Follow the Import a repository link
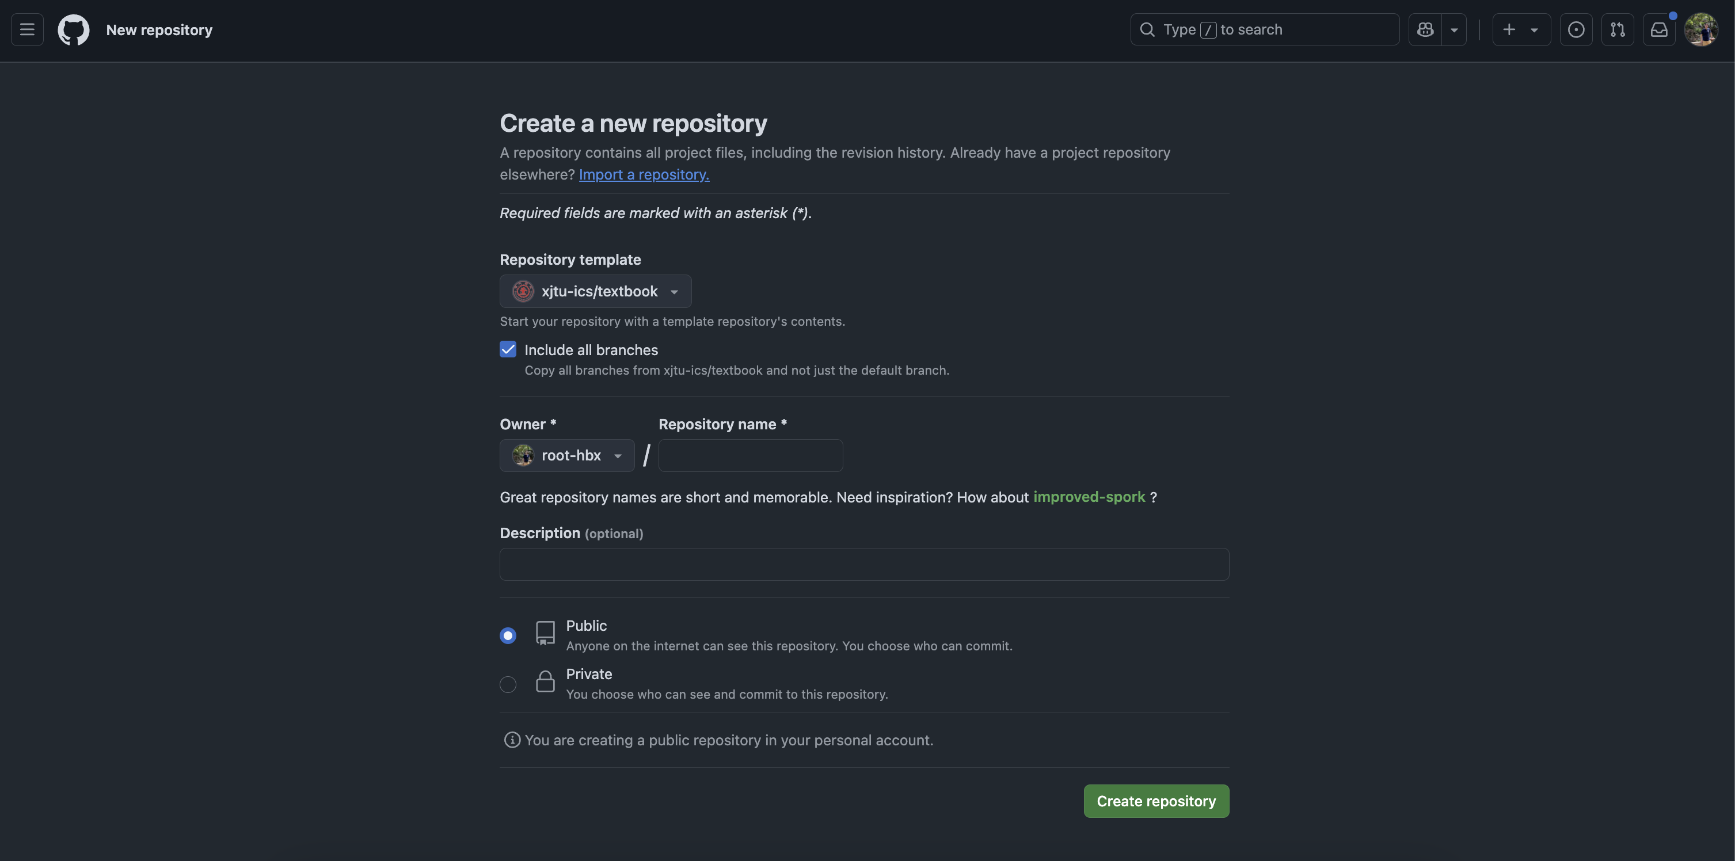 coord(644,174)
